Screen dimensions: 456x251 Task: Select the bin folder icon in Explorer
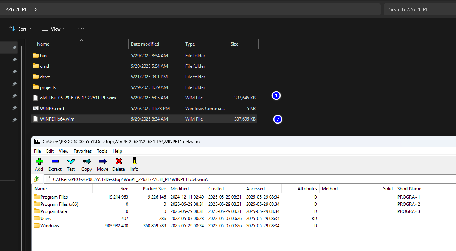36,55
